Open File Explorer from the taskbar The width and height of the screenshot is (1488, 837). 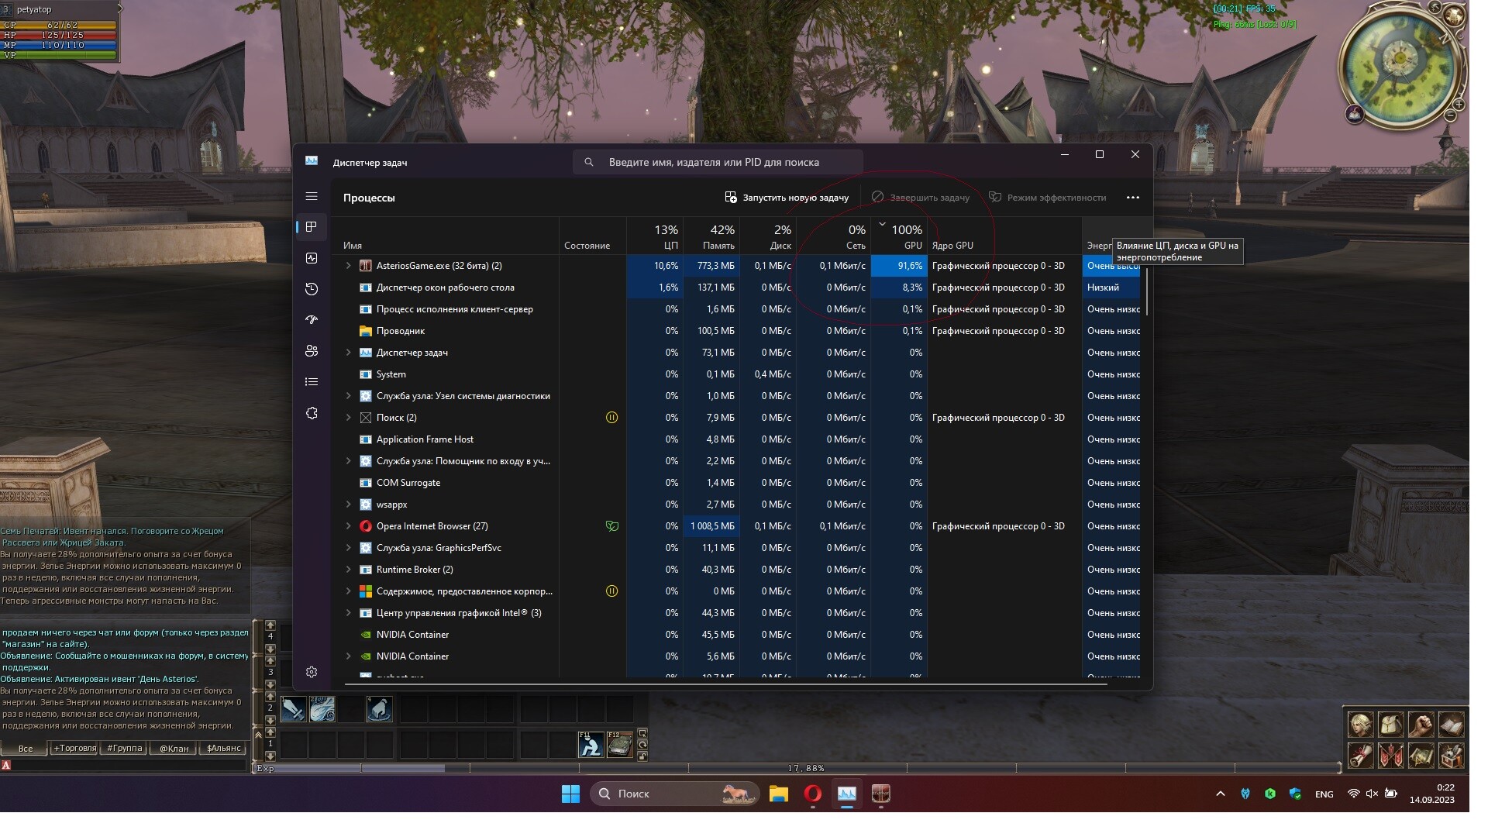778,794
